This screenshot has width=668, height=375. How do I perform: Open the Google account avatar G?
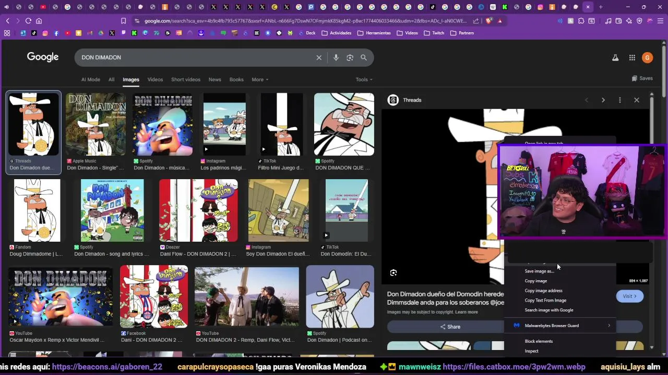(647, 58)
